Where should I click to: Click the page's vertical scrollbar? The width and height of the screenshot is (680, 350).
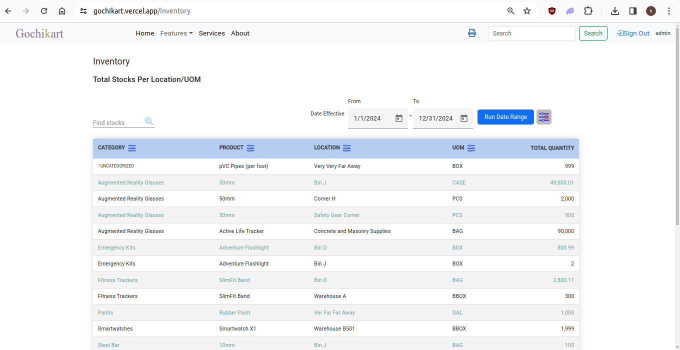677,125
